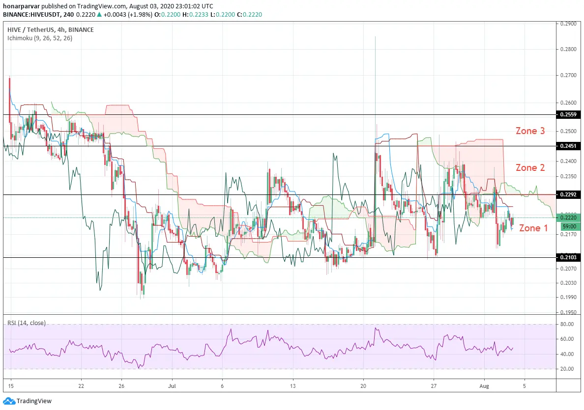Click the 13 date label on time axis

point(293,386)
